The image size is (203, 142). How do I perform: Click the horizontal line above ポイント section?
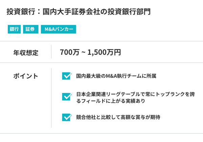point(101,63)
